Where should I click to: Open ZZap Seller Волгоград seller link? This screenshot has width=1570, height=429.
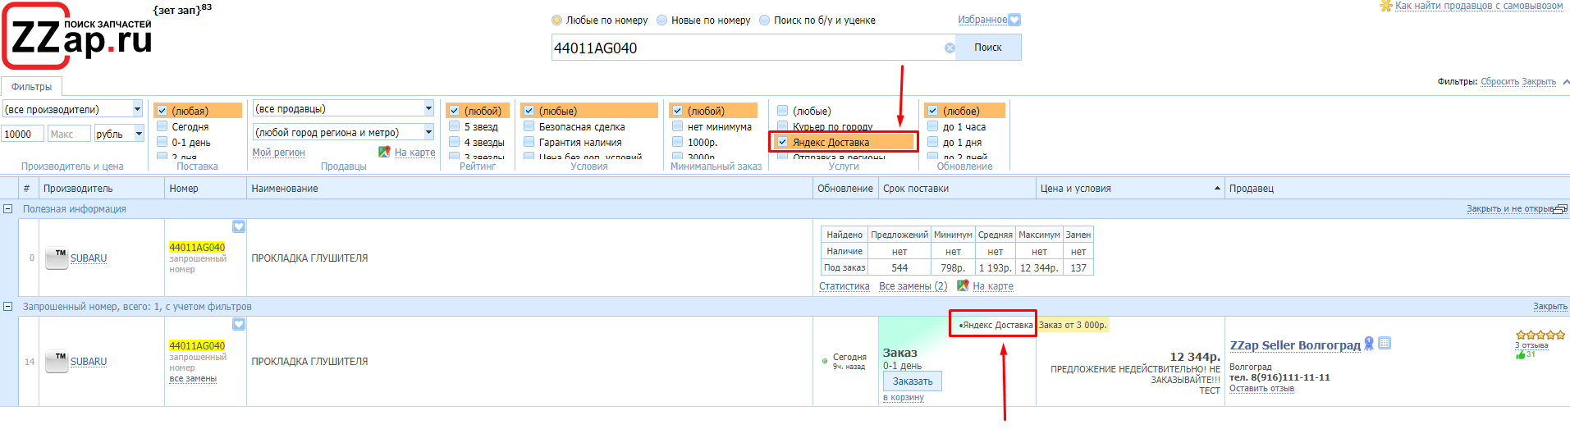click(x=1295, y=345)
